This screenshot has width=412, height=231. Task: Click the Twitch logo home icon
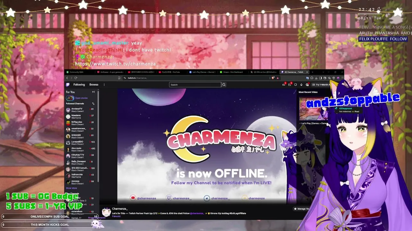point(67,85)
